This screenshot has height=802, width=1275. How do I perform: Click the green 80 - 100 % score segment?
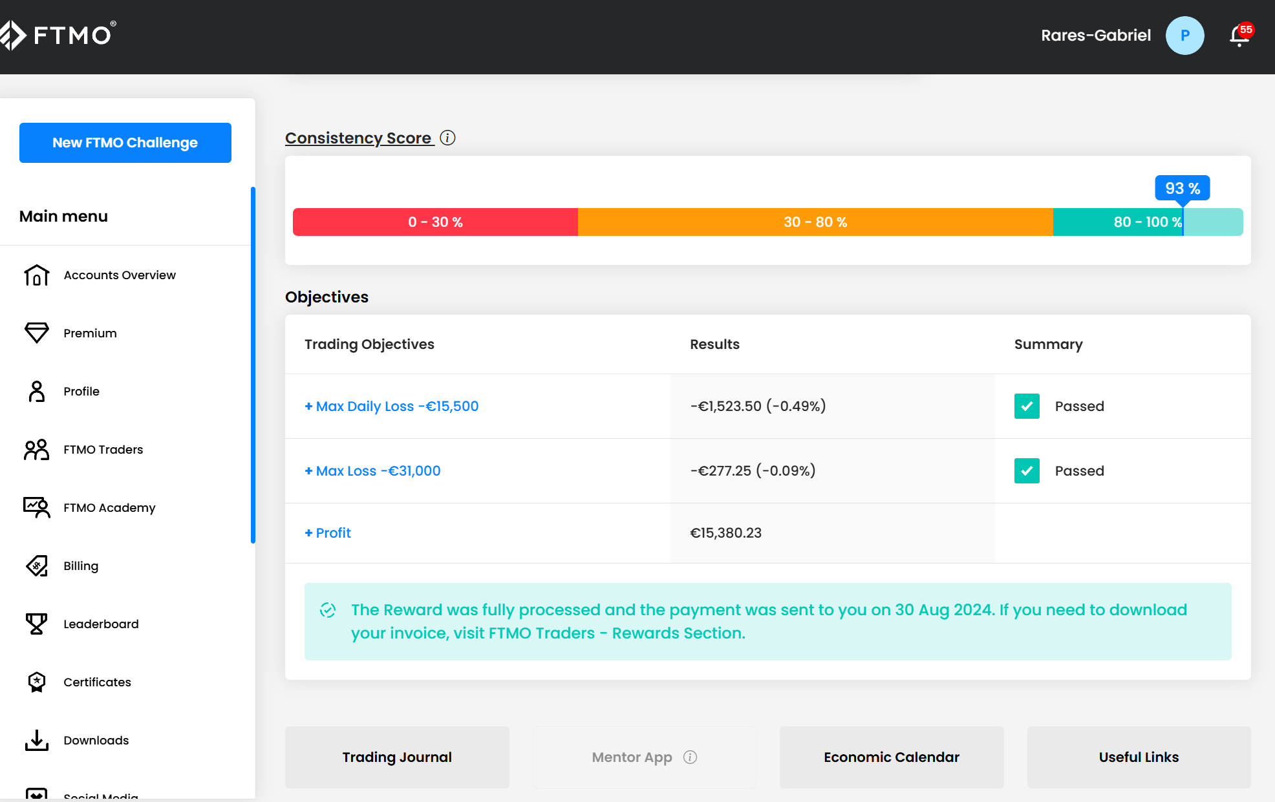[x=1148, y=222]
